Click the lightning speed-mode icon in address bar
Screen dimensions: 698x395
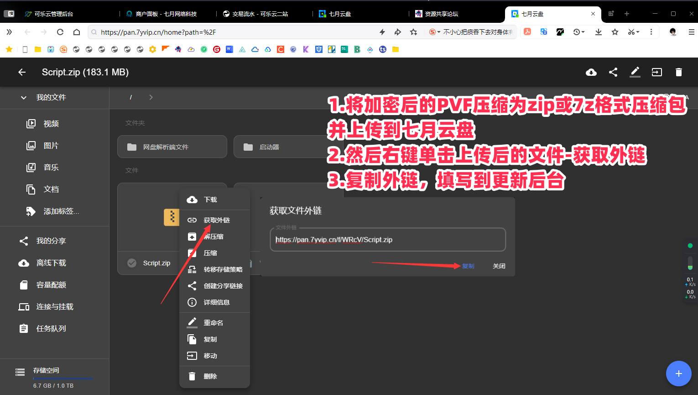tap(382, 32)
